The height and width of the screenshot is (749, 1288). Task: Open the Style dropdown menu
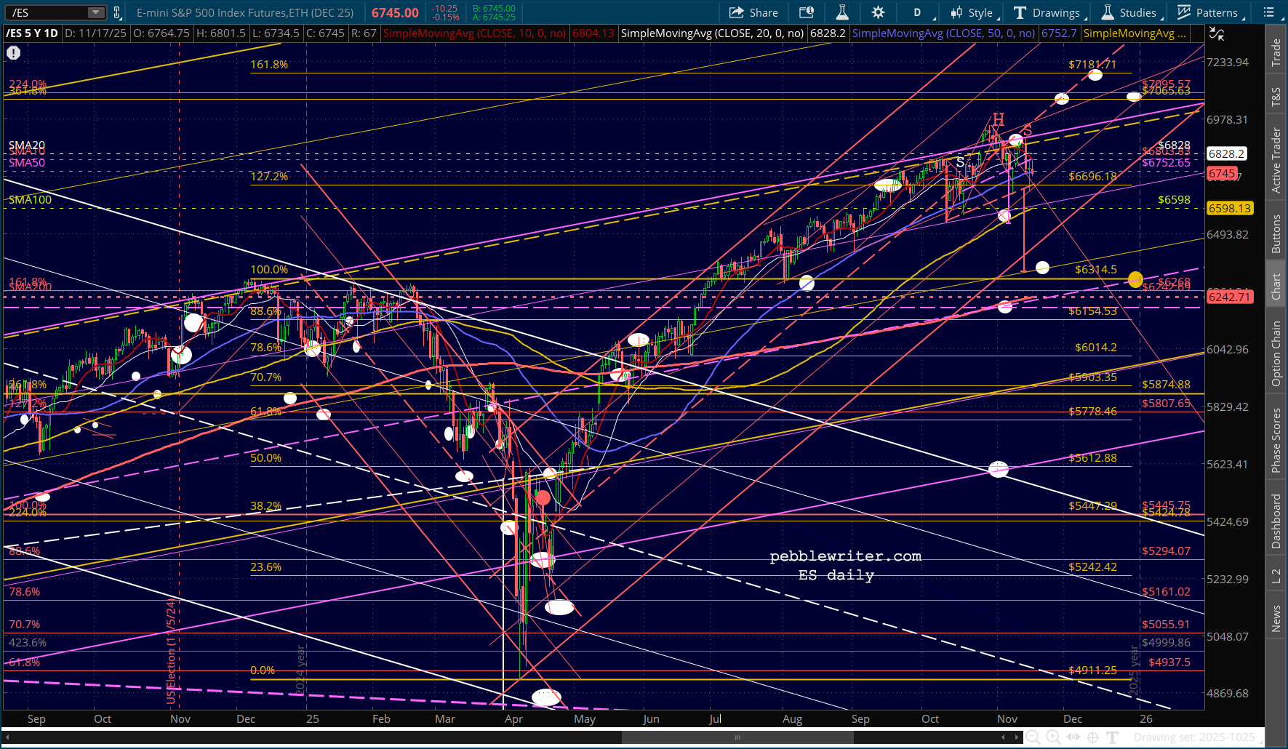point(972,12)
